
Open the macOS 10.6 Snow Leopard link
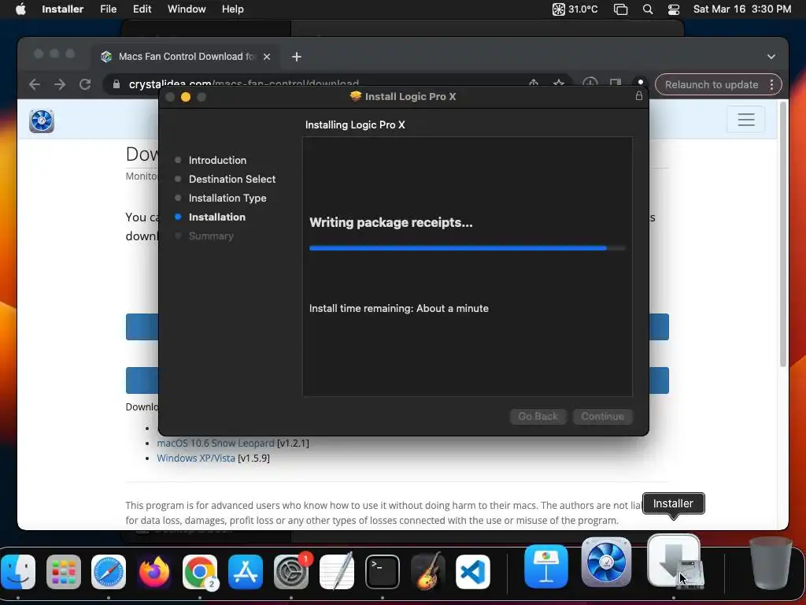(216, 443)
